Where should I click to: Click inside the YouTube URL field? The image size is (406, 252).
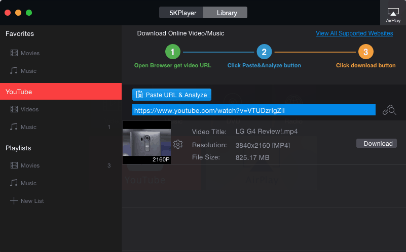(x=253, y=110)
